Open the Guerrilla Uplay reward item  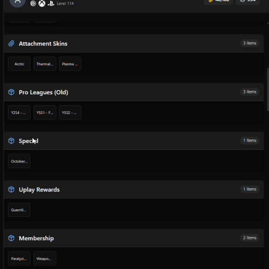[x=19, y=210]
